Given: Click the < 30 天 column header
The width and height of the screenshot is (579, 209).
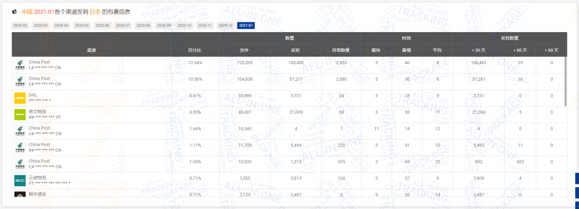Looking at the screenshot, I should [478, 50].
